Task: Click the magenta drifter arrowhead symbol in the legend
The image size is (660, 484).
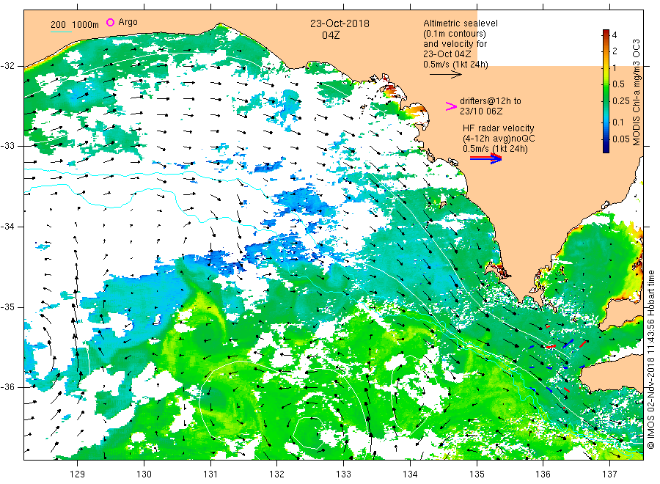Action: [x=451, y=106]
